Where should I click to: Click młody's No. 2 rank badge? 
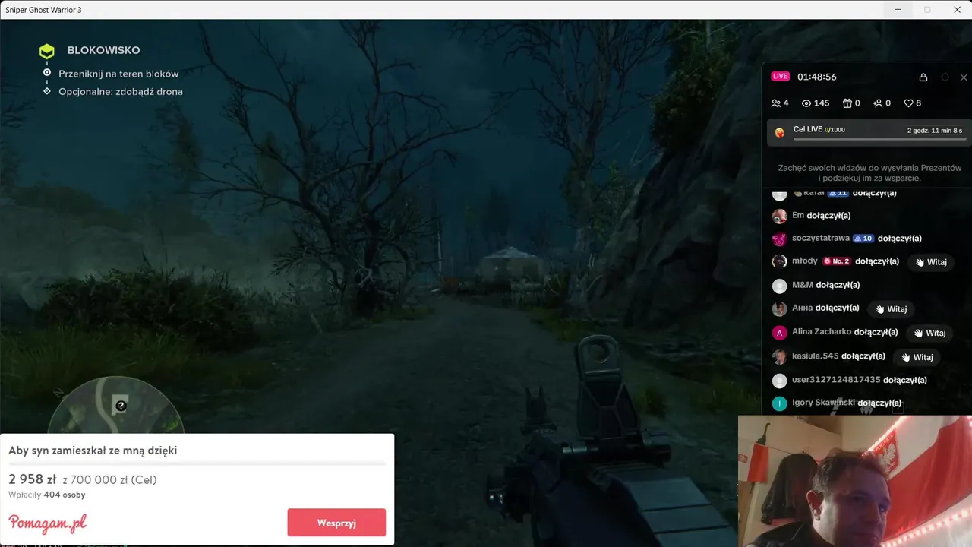click(836, 261)
